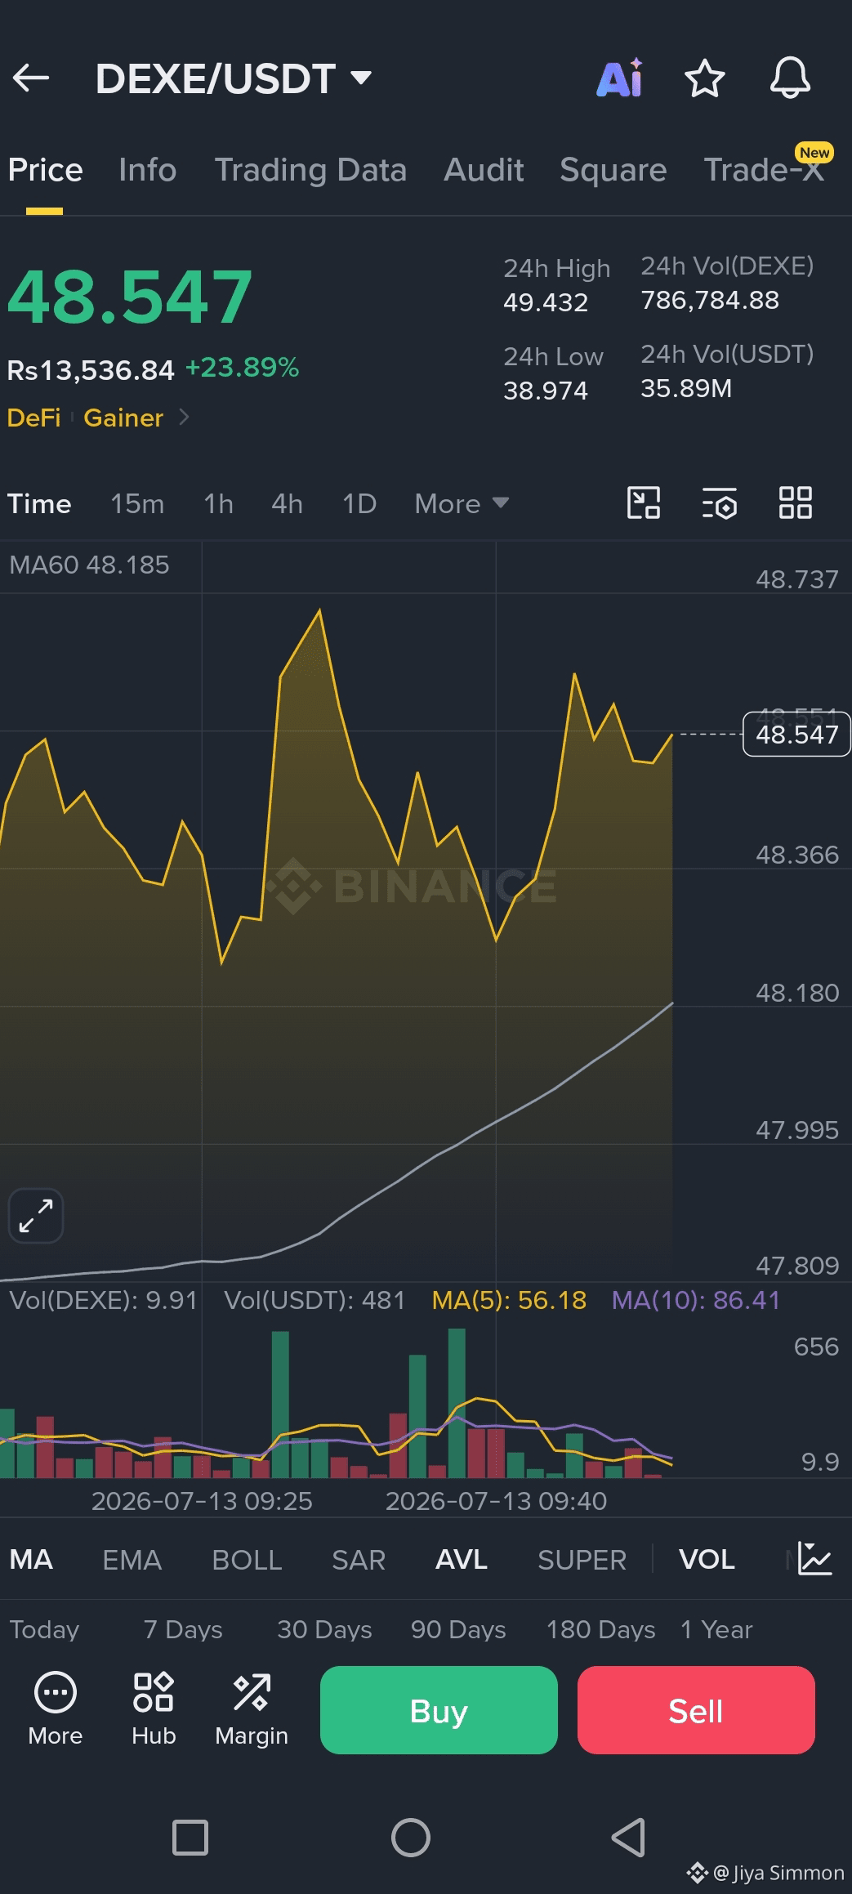
Task: Show 180 Days performance
Action: [600, 1629]
